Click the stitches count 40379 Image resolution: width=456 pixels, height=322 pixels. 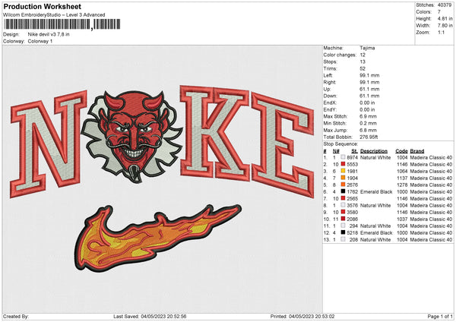(445, 5)
